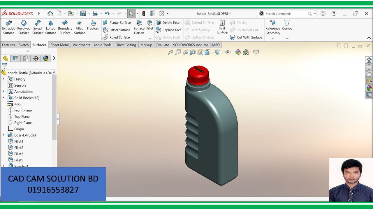Image resolution: width=373 pixels, height=210 pixels.
Task: Click the user Login account icon
Action: [x=323, y=13]
